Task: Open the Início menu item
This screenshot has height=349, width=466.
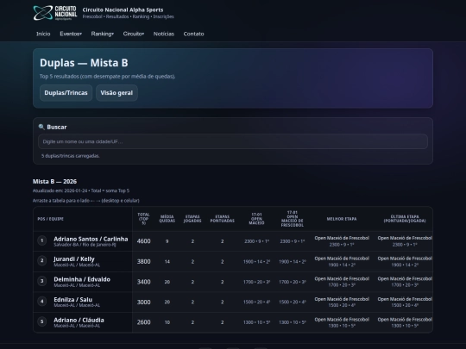Action: click(x=43, y=34)
